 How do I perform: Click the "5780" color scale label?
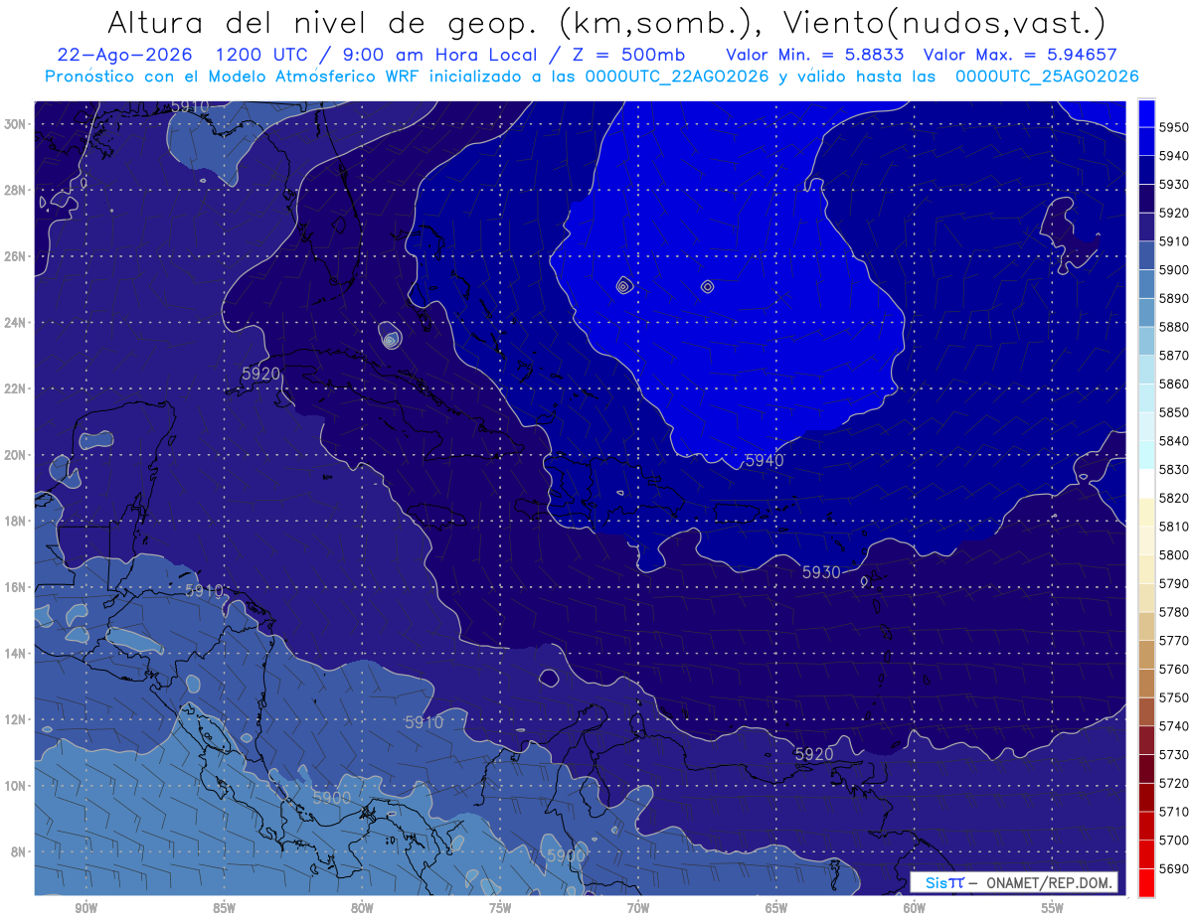click(1174, 612)
